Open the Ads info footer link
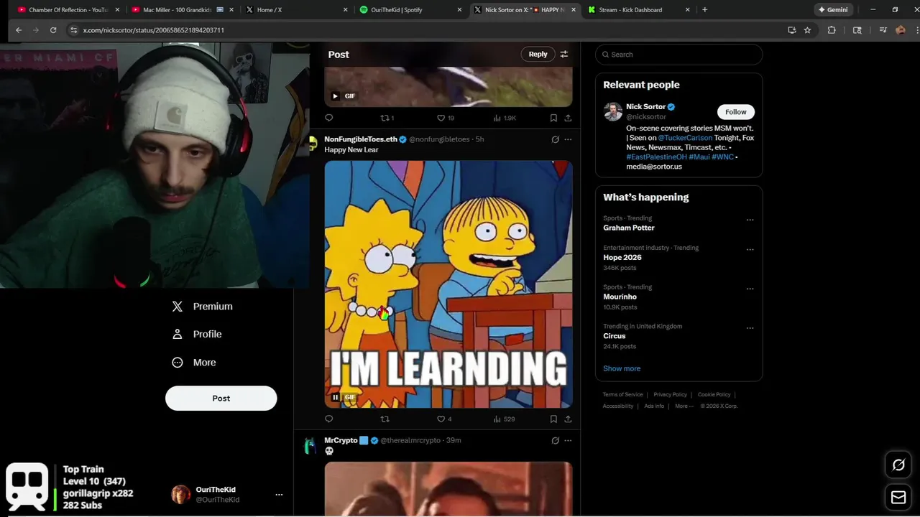920x517 pixels. 654,406
